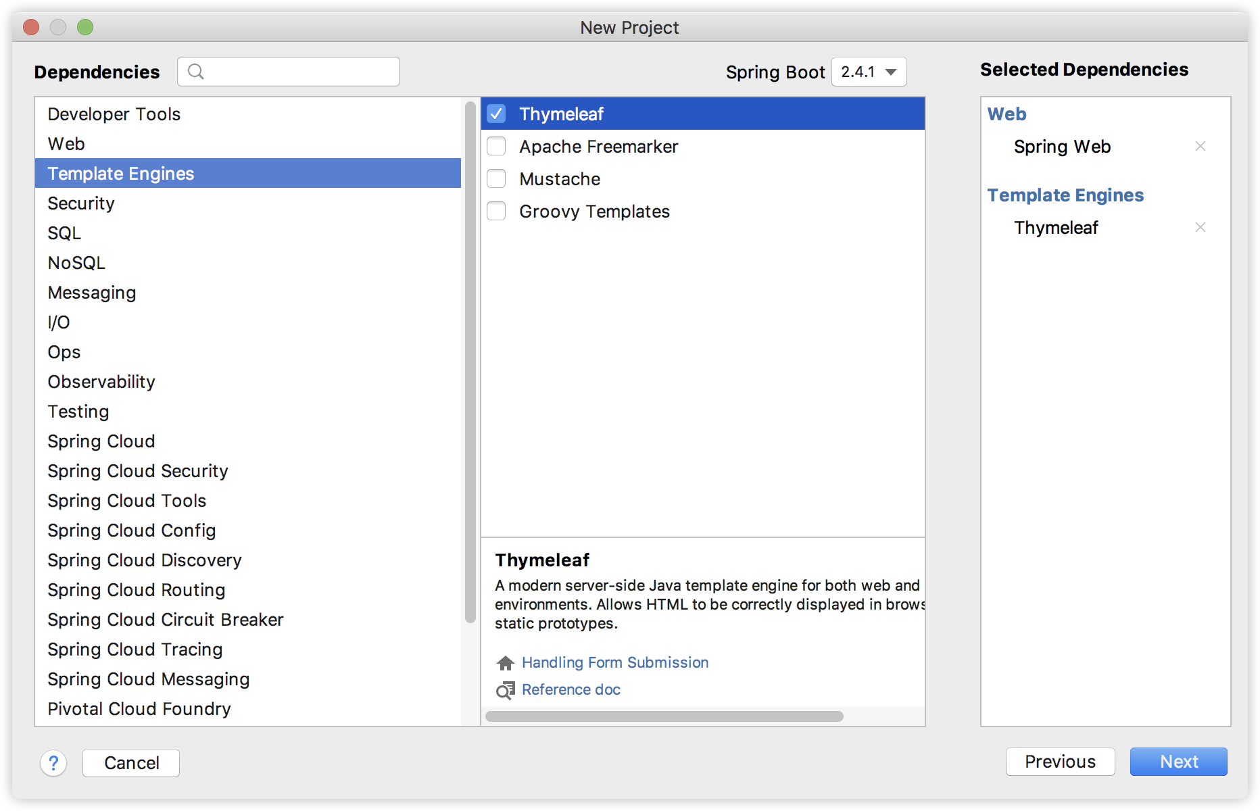Screen dimensions: 1260x811
Task: Click the Reference doc icon
Action: click(504, 690)
